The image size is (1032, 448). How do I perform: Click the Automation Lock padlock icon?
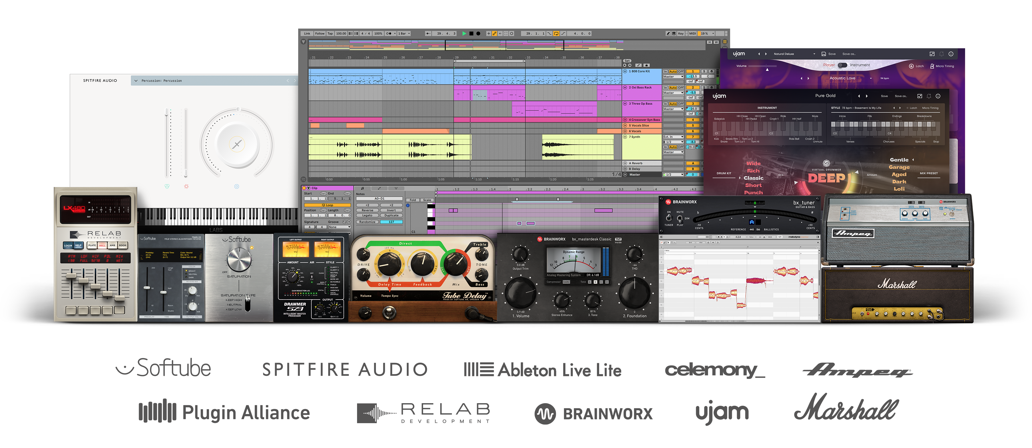pyautogui.click(x=646, y=65)
